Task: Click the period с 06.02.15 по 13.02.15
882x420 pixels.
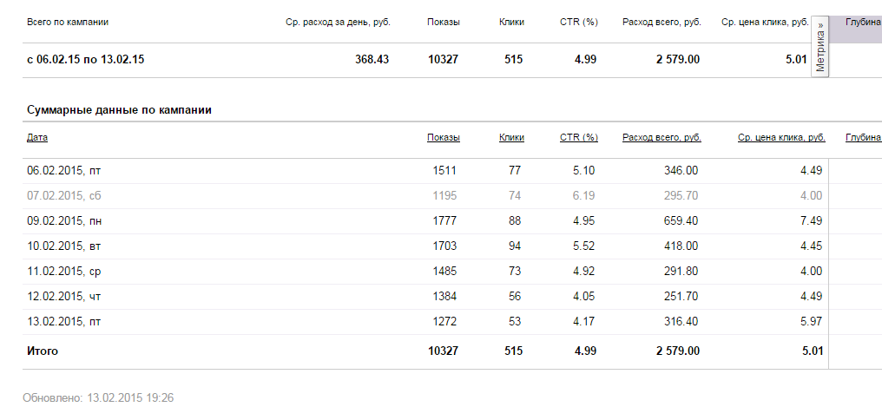Action: tap(85, 60)
